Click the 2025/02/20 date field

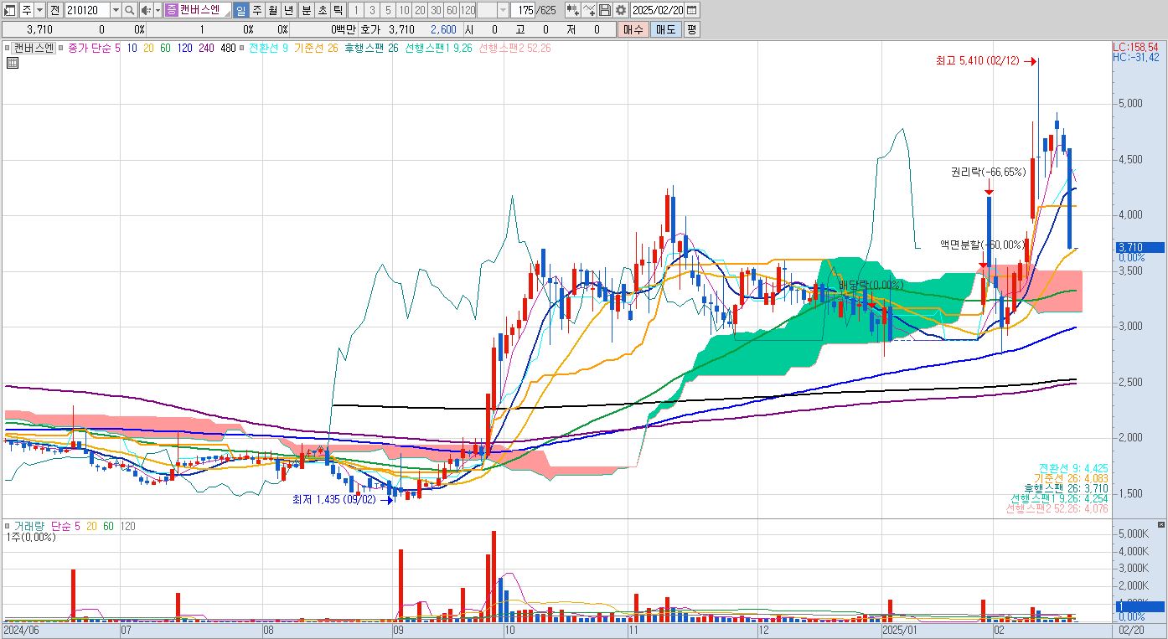coord(657,10)
